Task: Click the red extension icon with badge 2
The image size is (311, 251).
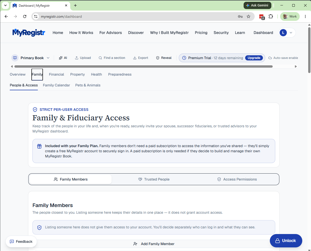Action: (x=262, y=17)
